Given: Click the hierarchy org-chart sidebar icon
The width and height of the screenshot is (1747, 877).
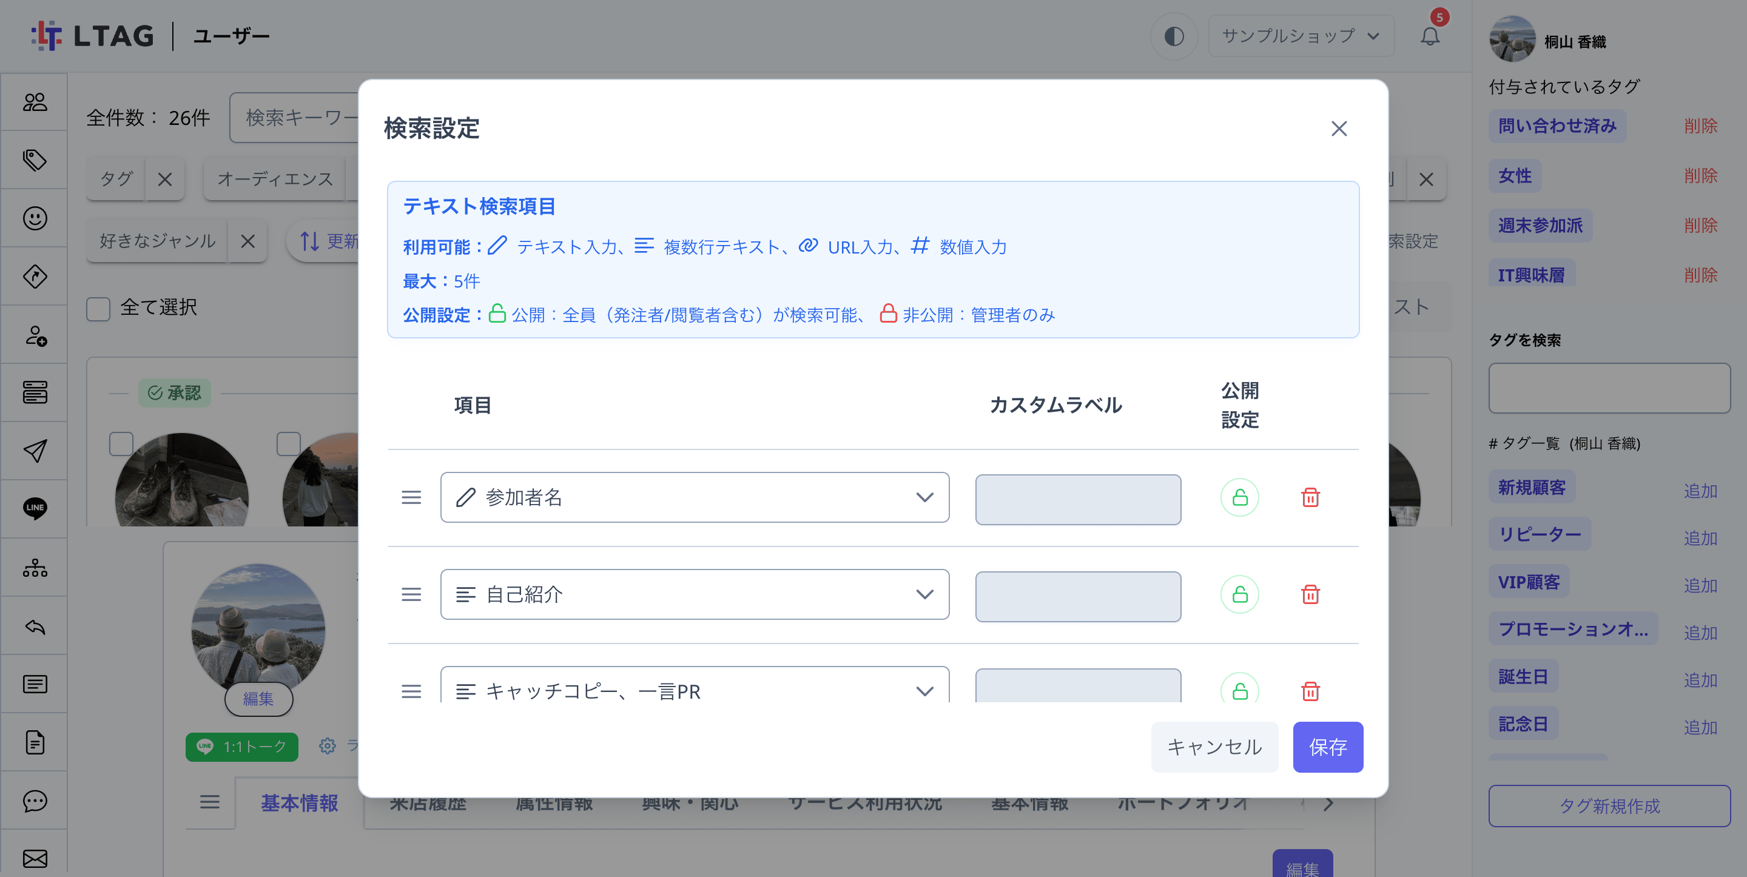Looking at the screenshot, I should click(35, 568).
